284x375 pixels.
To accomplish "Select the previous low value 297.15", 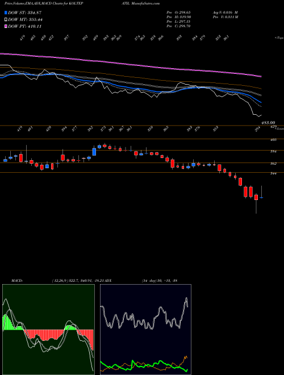I will click(184, 22).
